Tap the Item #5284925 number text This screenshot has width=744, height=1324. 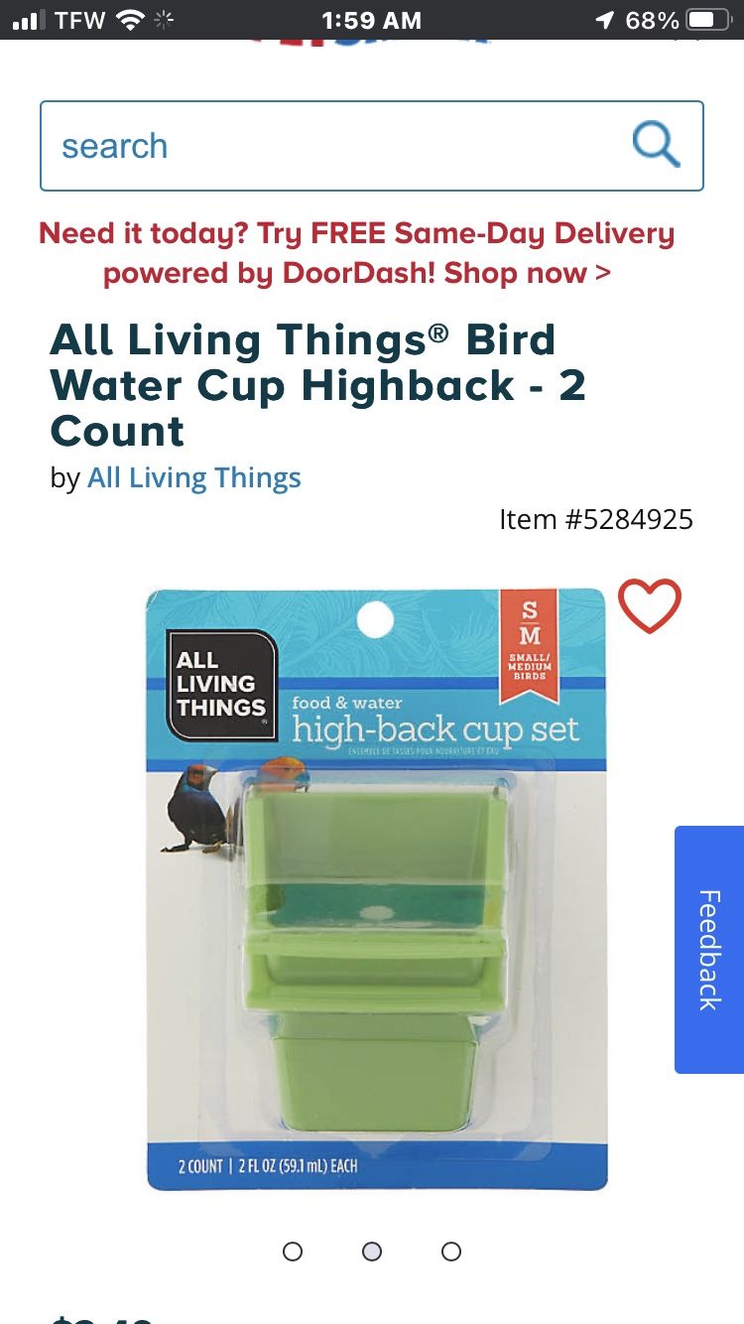(x=596, y=519)
